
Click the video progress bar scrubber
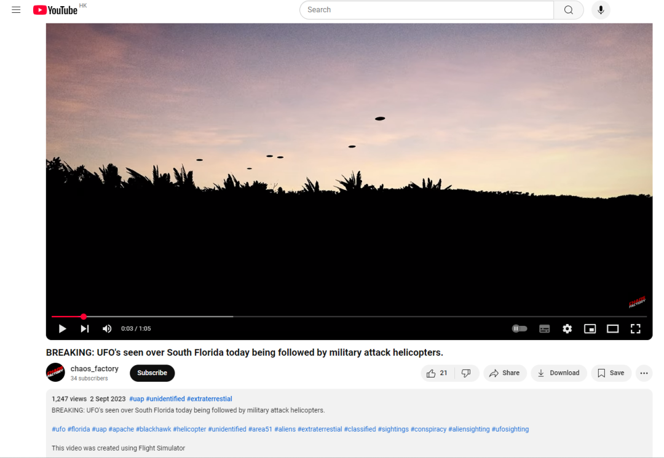coord(84,317)
